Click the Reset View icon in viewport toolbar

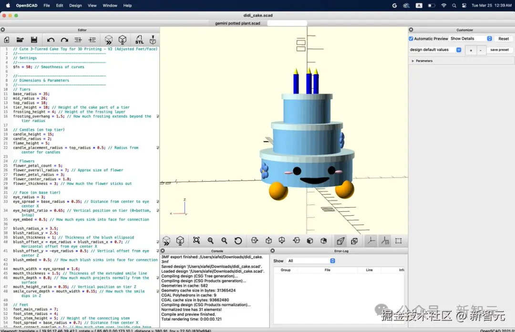[x=238, y=240]
